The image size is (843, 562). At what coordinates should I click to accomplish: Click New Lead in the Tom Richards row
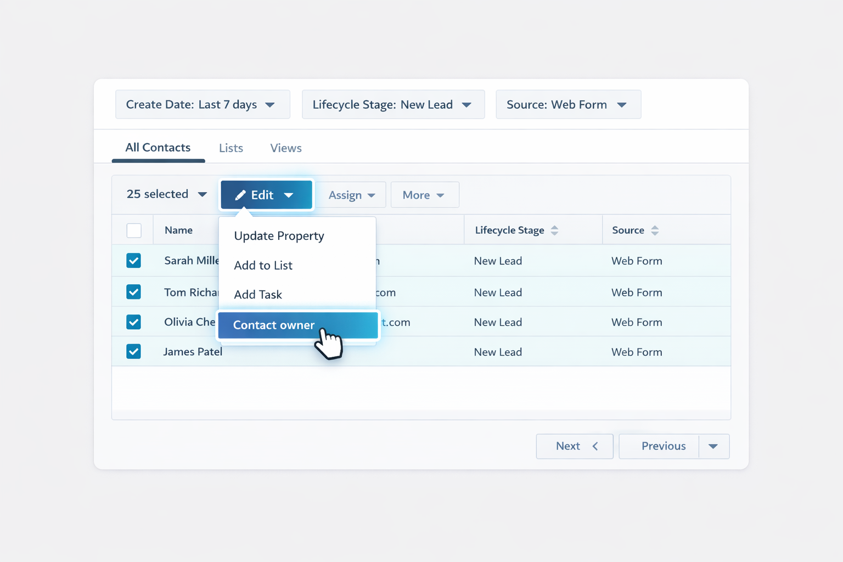click(498, 293)
